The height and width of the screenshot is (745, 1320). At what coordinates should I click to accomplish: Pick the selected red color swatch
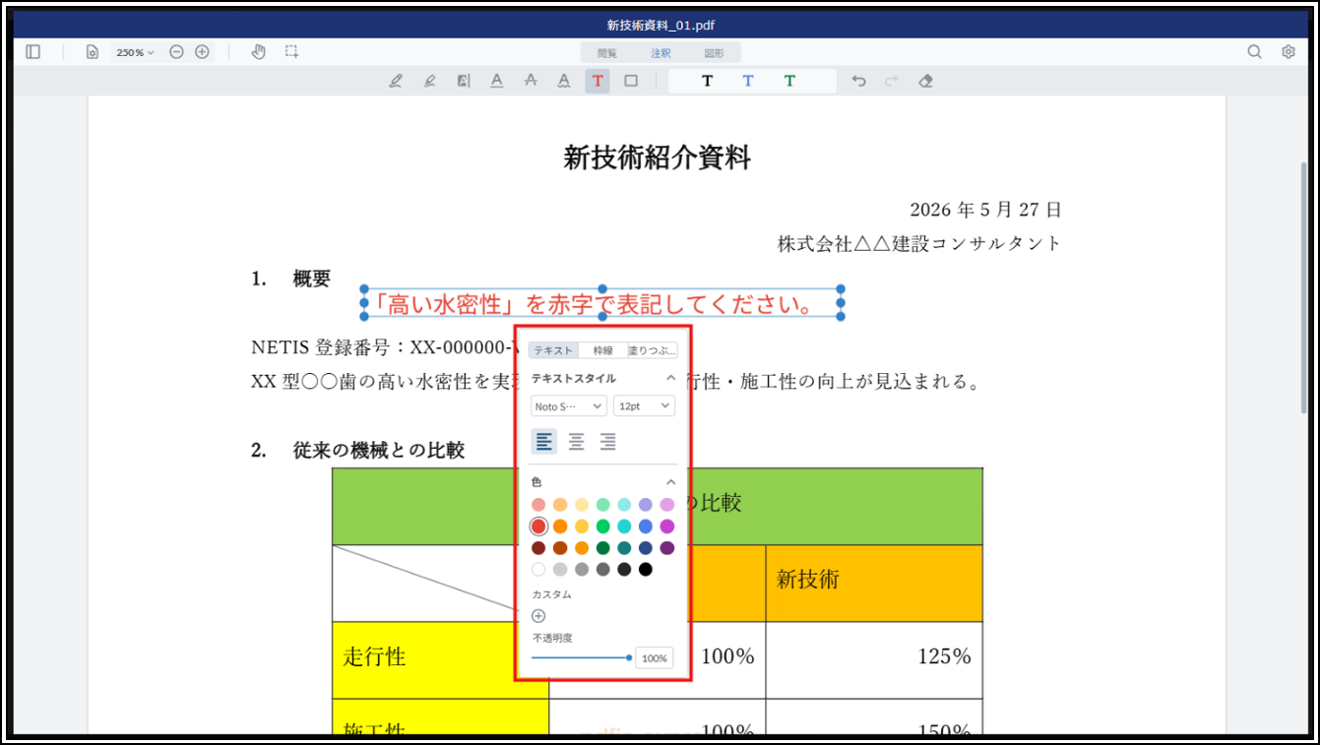pyautogui.click(x=538, y=527)
